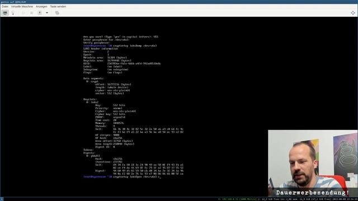Show the graphical console view

(x=5, y=13)
